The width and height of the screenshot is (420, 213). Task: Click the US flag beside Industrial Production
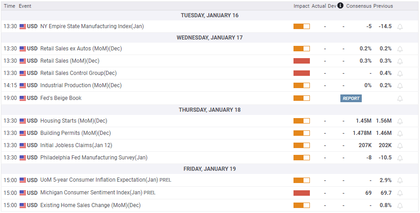[x=23, y=85]
